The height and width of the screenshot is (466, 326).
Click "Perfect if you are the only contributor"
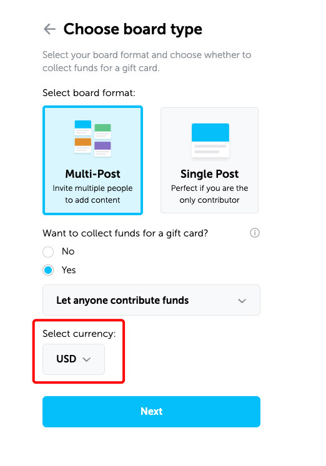(209, 194)
